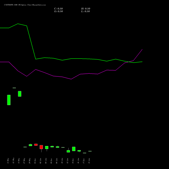Click the 27 May date label
This screenshot has height=169, width=169.
pyautogui.click(x=24, y=161)
